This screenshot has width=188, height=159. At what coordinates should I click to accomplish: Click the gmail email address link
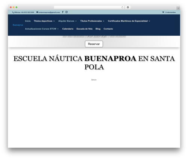point(49,12)
